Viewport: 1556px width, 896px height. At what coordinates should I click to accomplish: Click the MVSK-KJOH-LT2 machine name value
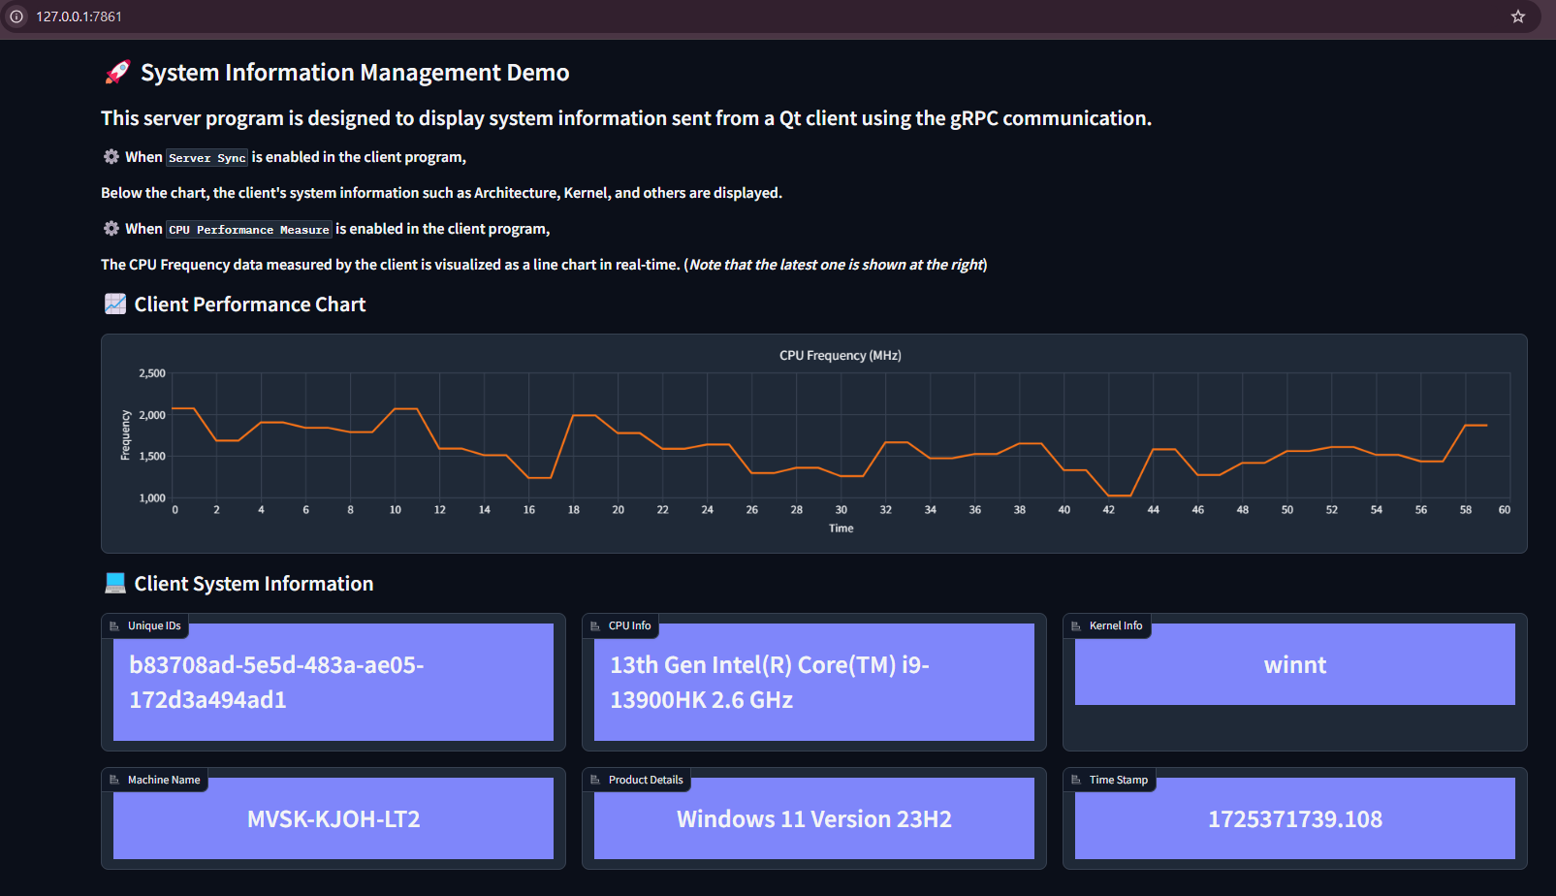tap(333, 817)
